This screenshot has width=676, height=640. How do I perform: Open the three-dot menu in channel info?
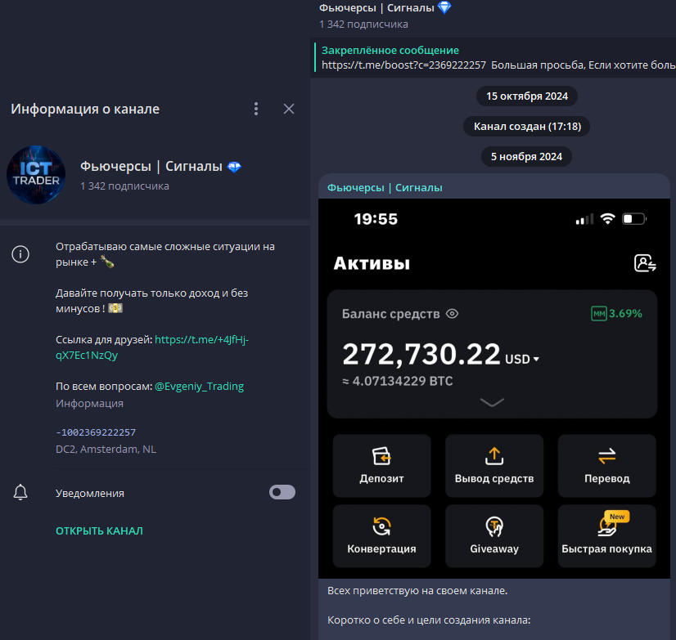(256, 109)
